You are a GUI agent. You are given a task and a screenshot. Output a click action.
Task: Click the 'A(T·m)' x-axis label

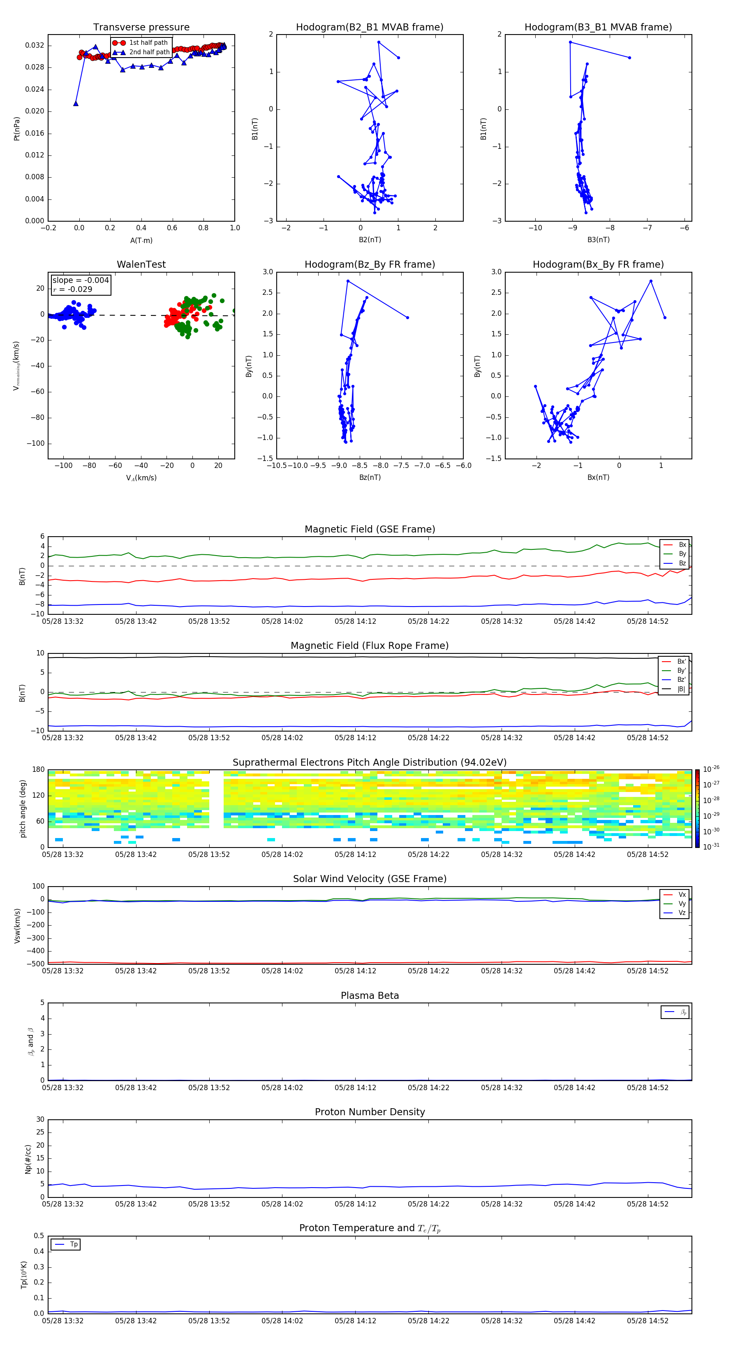pos(141,240)
